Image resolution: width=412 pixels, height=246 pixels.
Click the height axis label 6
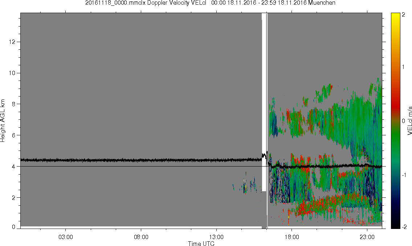(x=14, y=135)
